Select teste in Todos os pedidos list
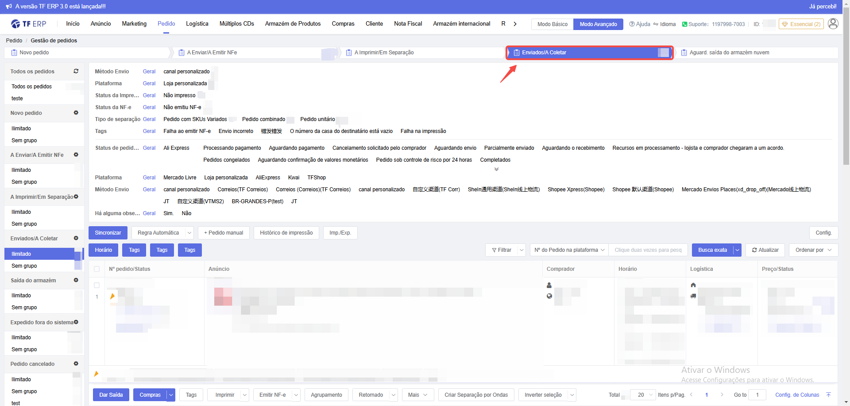The image size is (850, 406). 17,99
